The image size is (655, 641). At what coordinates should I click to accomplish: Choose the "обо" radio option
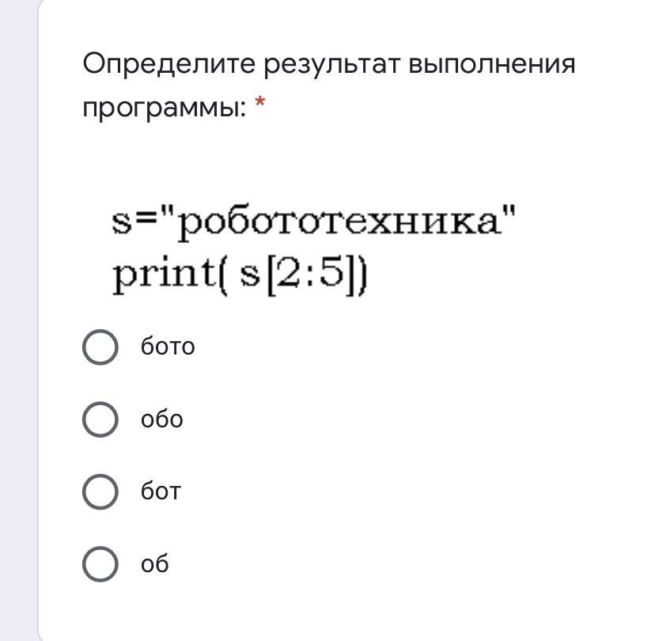100,419
